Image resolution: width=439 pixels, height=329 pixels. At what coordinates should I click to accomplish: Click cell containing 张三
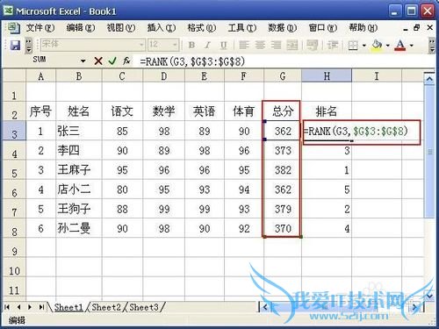click(79, 131)
